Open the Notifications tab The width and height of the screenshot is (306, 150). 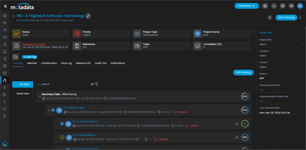point(118,63)
